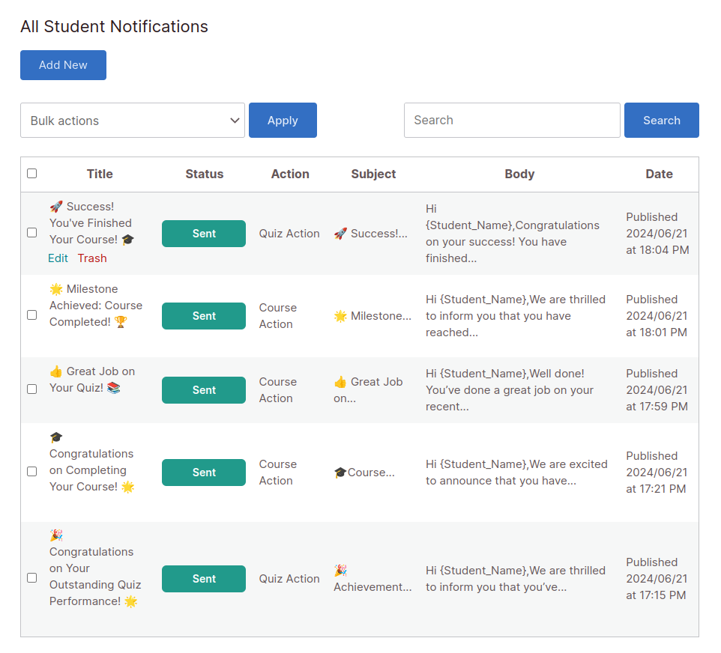Click the Date column header
Screen dimensions: 721x653
click(659, 173)
